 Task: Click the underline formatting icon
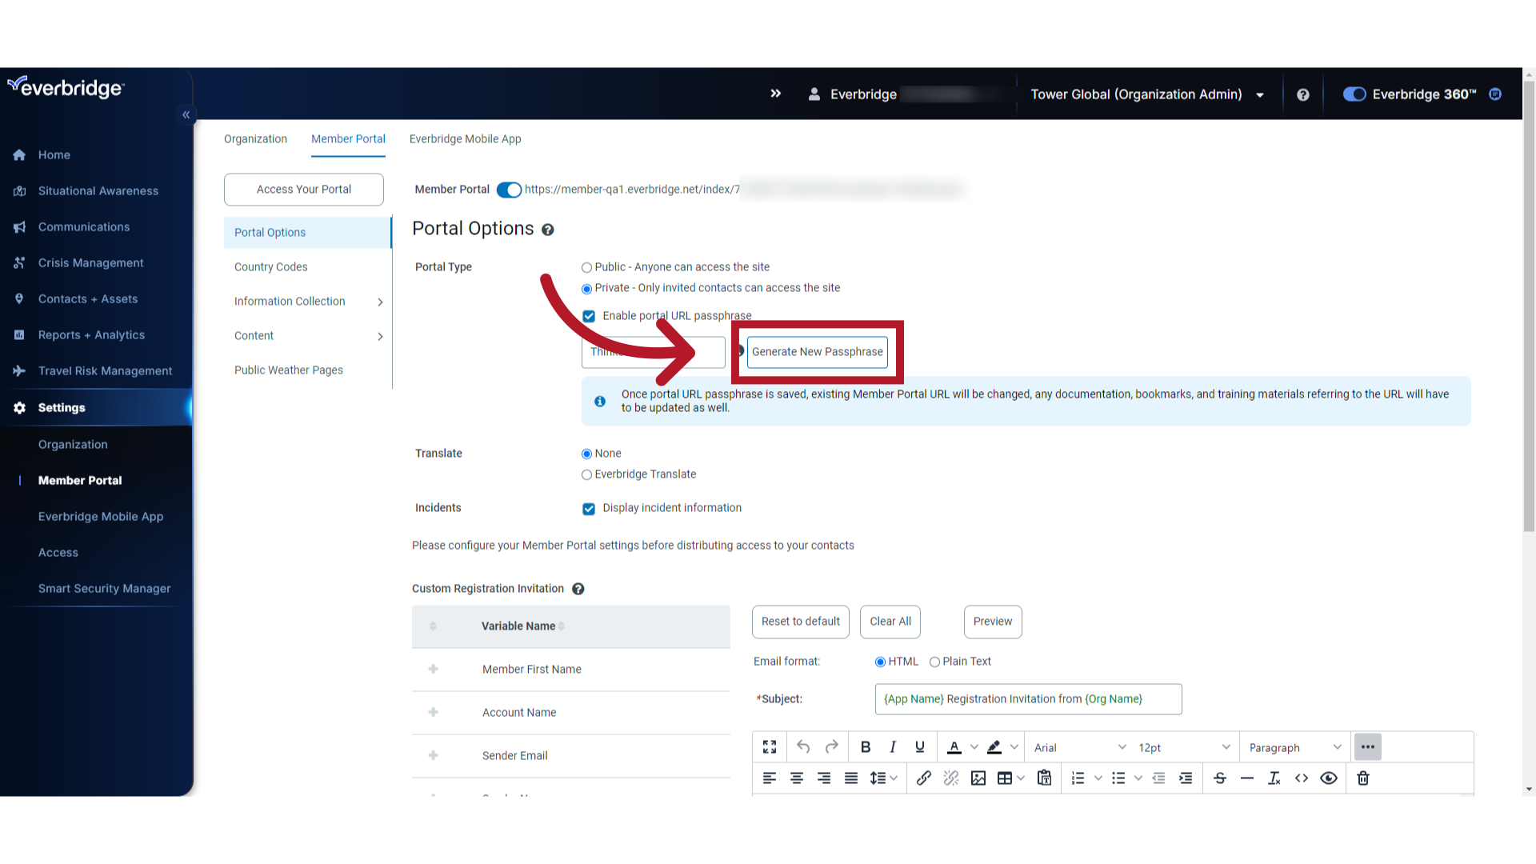tap(920, 747)
